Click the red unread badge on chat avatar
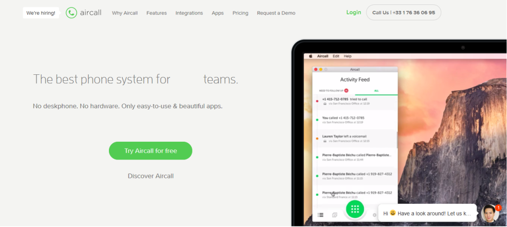Screen dimensions: 507x227 click(x=498, y=208)
